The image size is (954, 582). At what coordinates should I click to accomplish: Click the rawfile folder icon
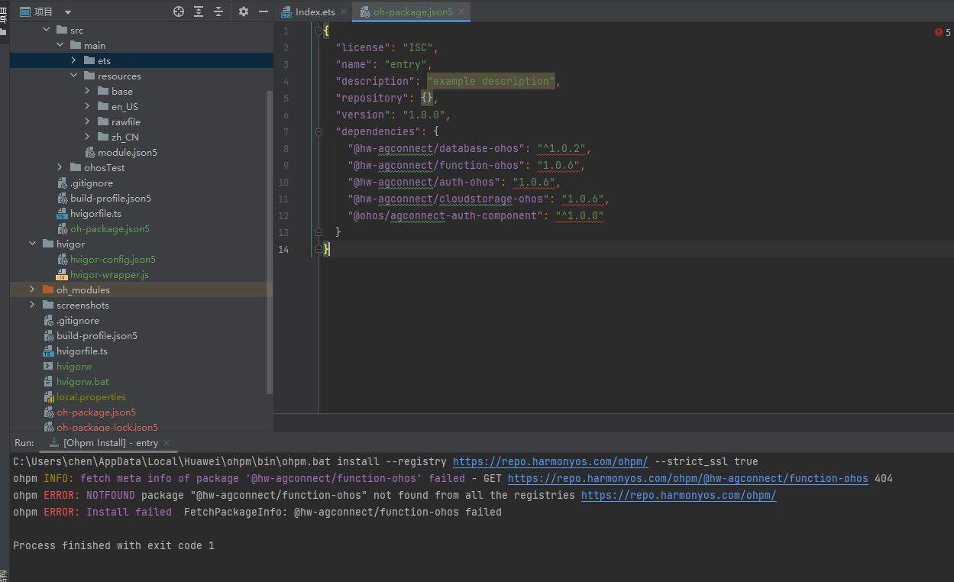[103, 121]
